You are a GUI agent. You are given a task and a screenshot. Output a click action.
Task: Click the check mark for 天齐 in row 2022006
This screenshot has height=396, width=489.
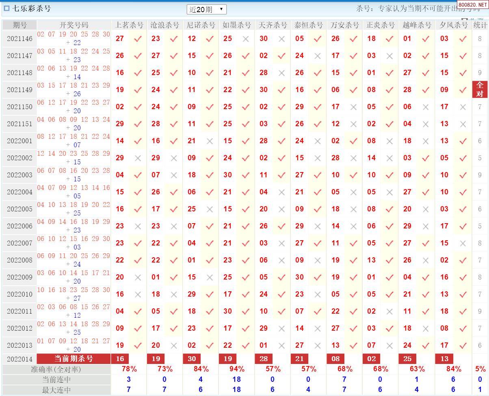281,226
